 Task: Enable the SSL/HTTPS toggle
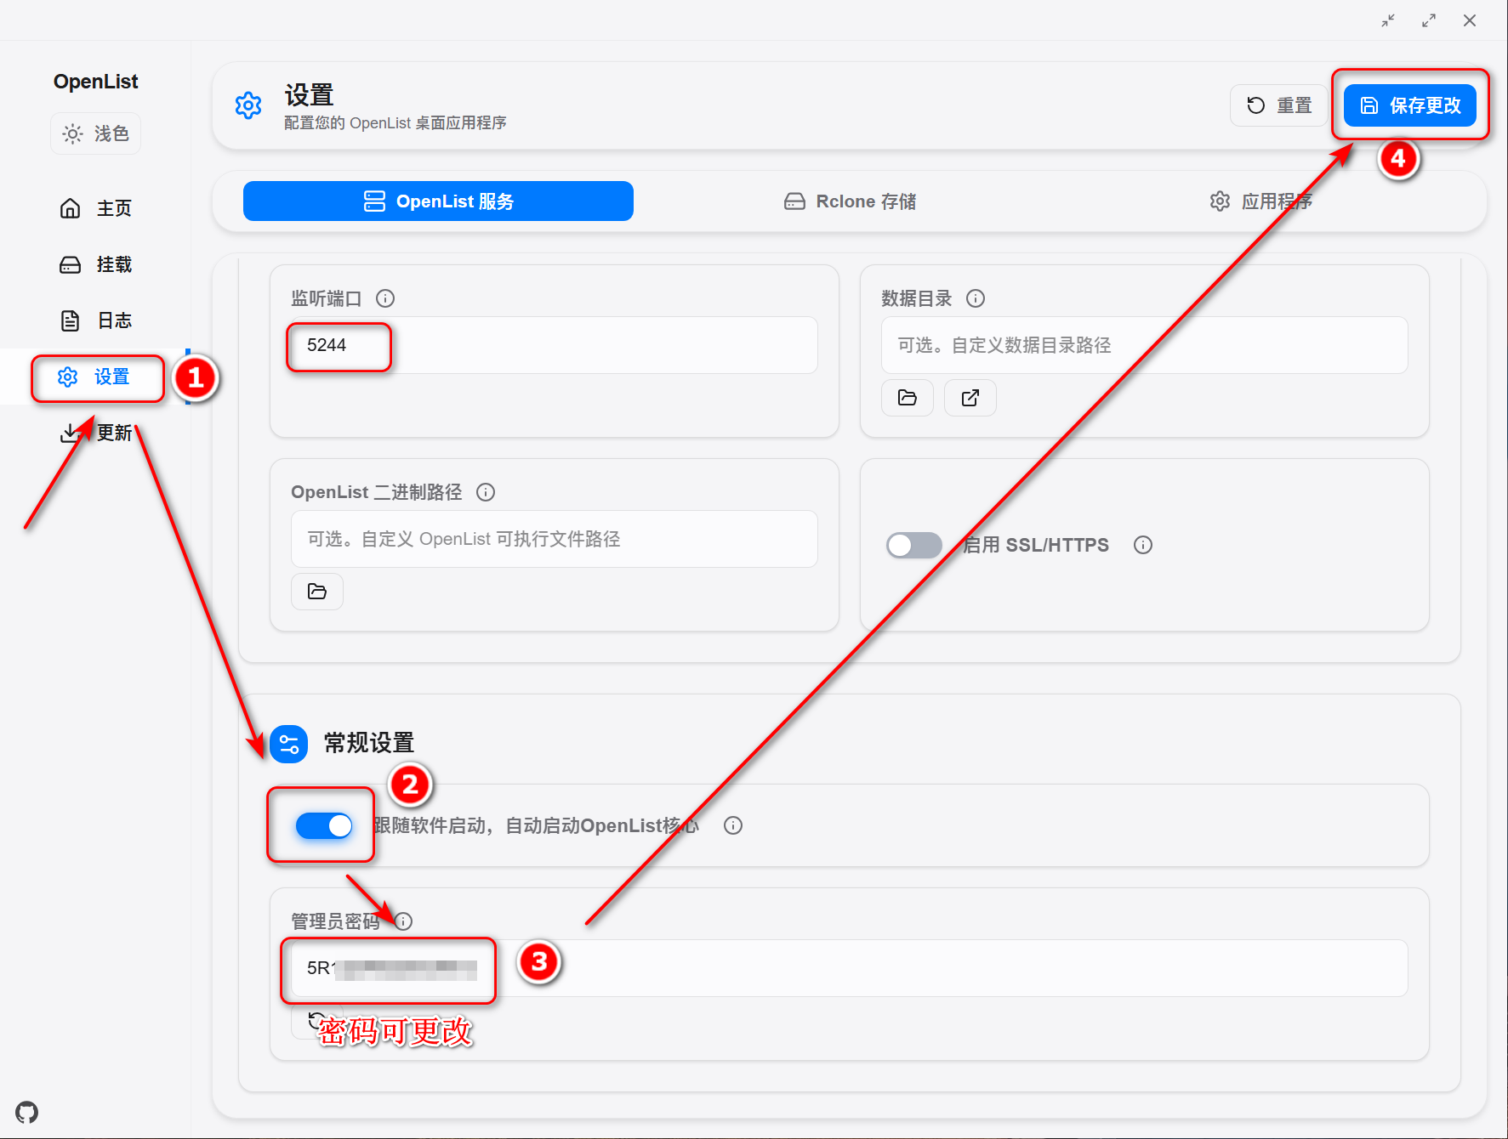[913, 545]
